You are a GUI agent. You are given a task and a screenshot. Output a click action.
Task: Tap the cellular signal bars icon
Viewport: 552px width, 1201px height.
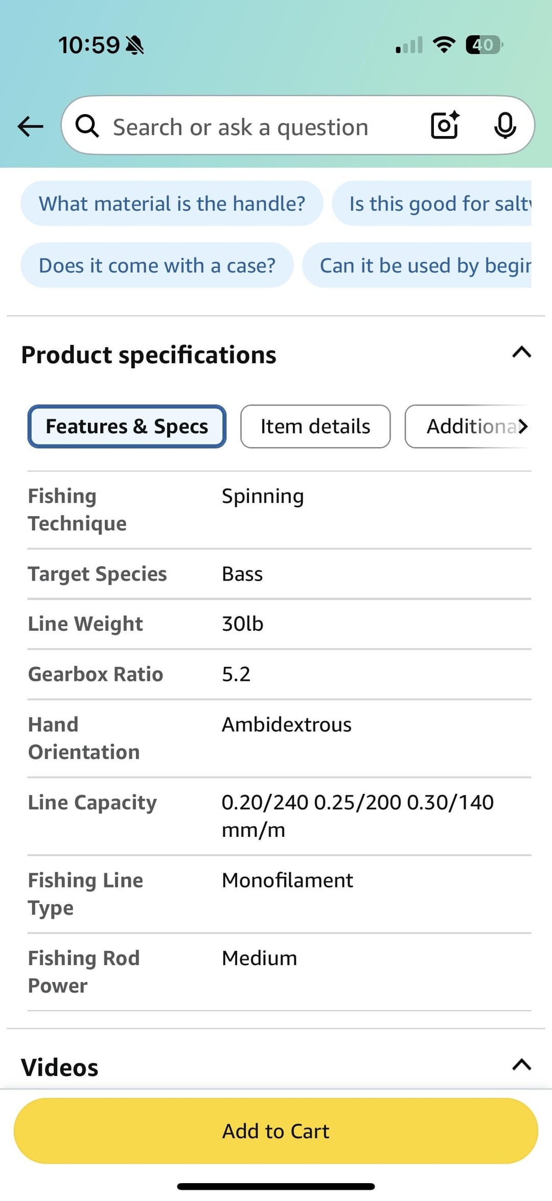[x=409, y=46]
